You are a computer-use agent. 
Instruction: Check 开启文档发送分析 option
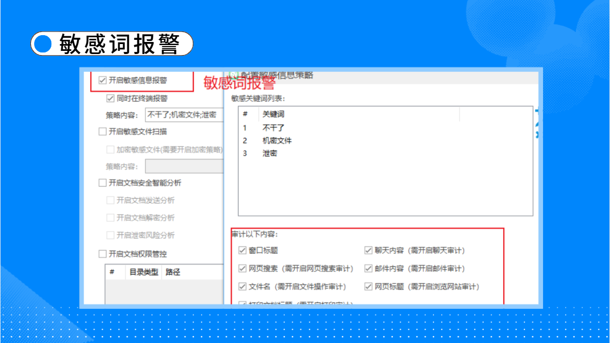111,200
